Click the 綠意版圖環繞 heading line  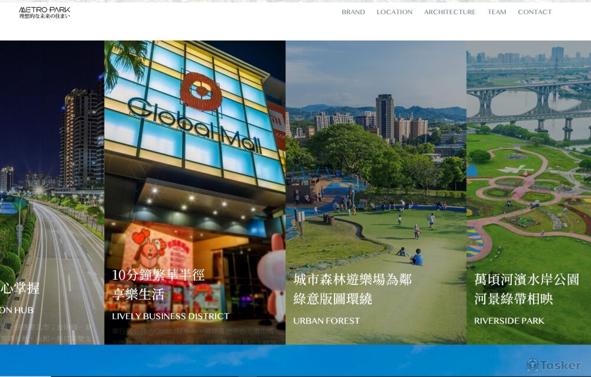click(x=333, y=299)
